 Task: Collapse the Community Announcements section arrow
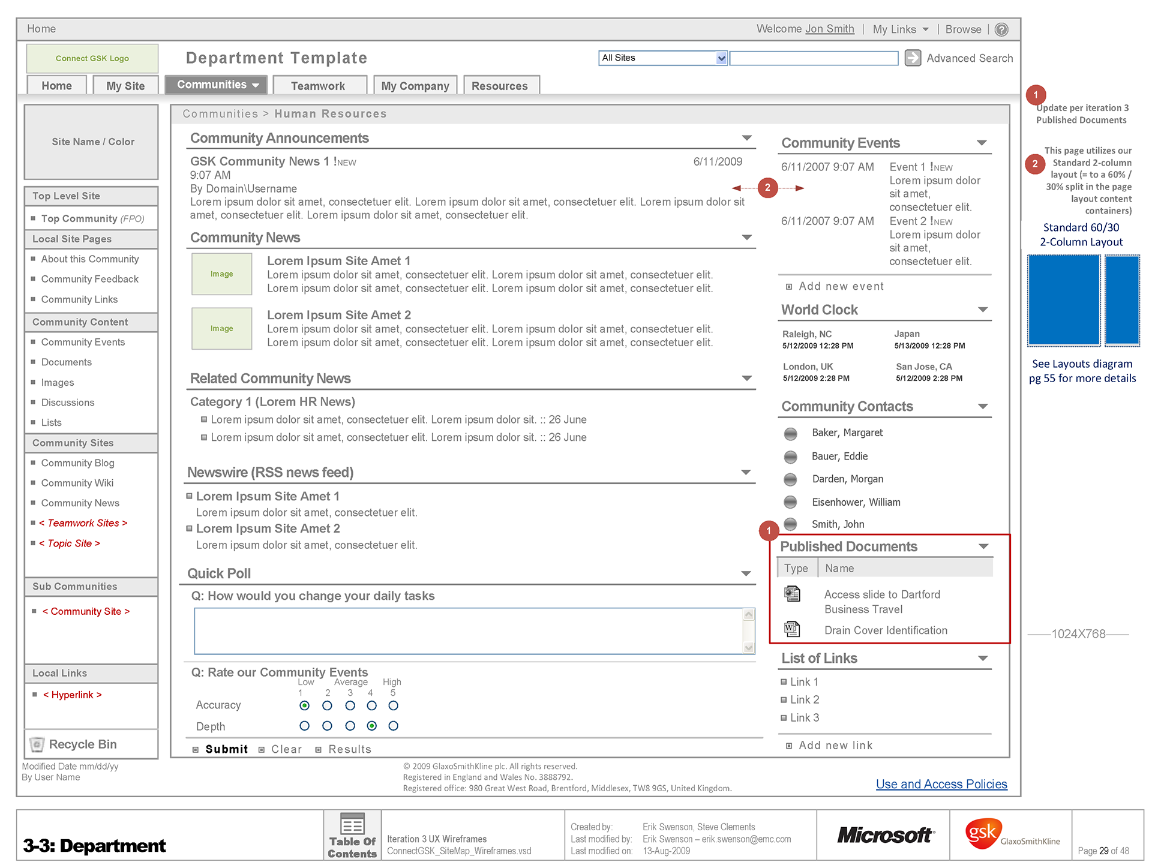pyautogui.click(x=747, y=138)
